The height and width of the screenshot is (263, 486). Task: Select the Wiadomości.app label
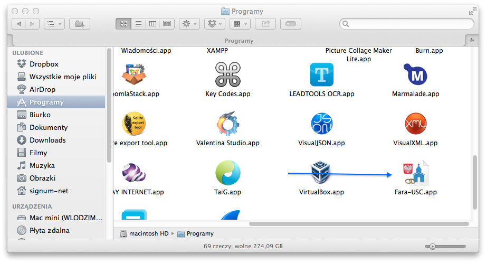(x=146, y=51)
